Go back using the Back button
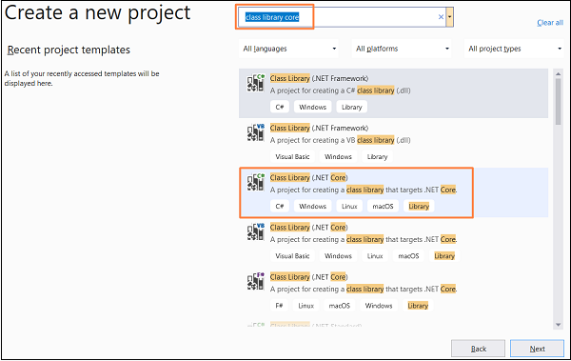The height and width of the screenshot is (361, 571). [x=478, y=349]
